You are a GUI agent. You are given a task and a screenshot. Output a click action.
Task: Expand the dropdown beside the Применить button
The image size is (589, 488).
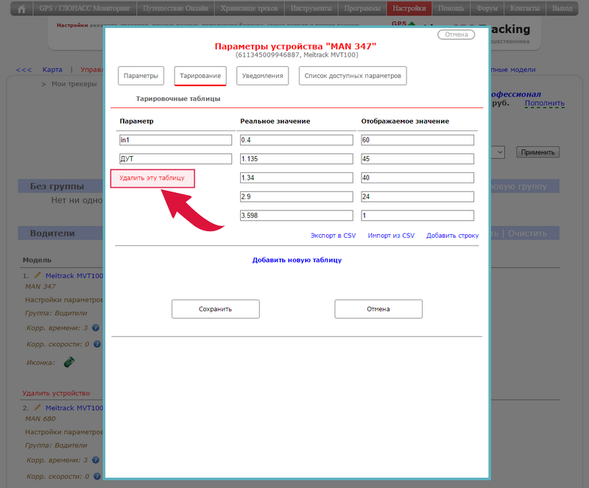[x=498, y=152]
